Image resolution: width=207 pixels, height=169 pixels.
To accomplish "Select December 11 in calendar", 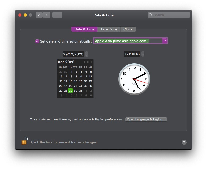I will click(x=85, y=76).
